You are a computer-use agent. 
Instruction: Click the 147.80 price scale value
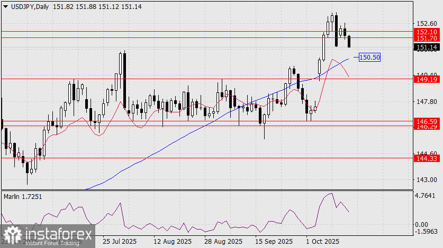point(427,101)
